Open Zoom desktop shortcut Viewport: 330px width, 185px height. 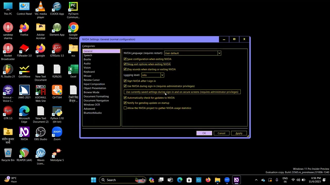57,134
